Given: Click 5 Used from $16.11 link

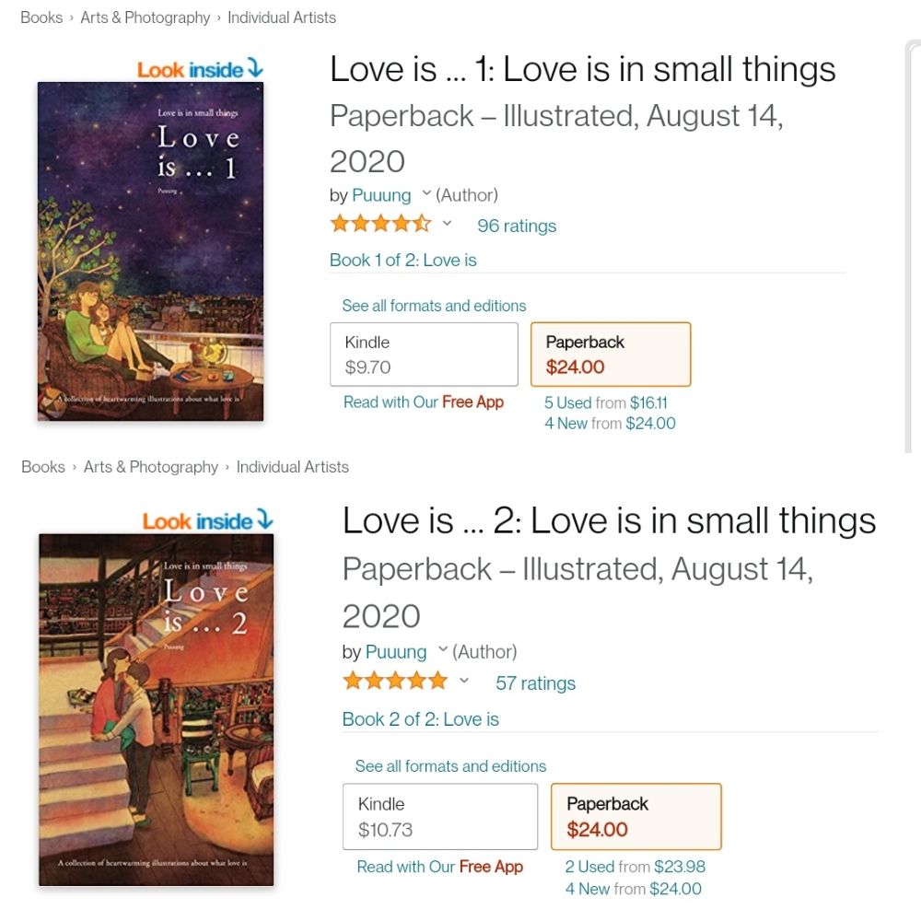Looking at the screenshot, I should (x=605, y=402).
